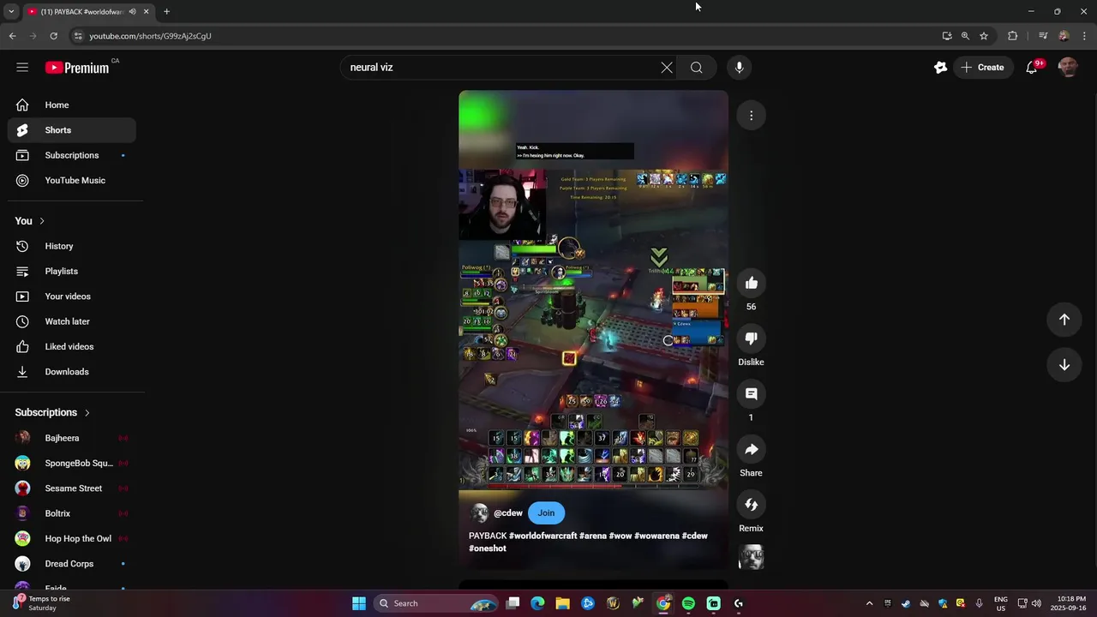Image resolution: width=1097 pixels, height=617 pixels.
Task: Open the YouTube account avatar menu
Action: coord(1068,67)
